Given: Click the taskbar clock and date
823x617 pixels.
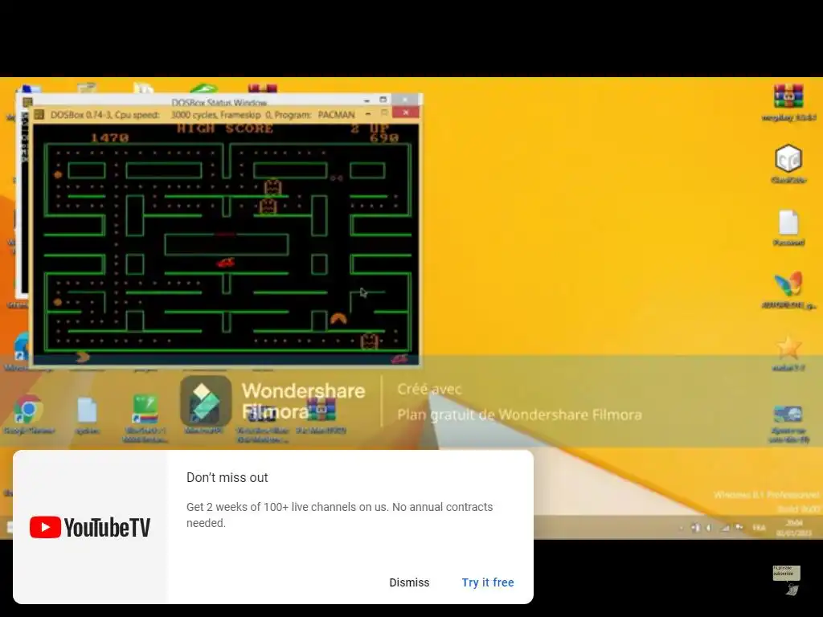Looking at the screenshot, I should pyautogui.click(x=793, y=527).
